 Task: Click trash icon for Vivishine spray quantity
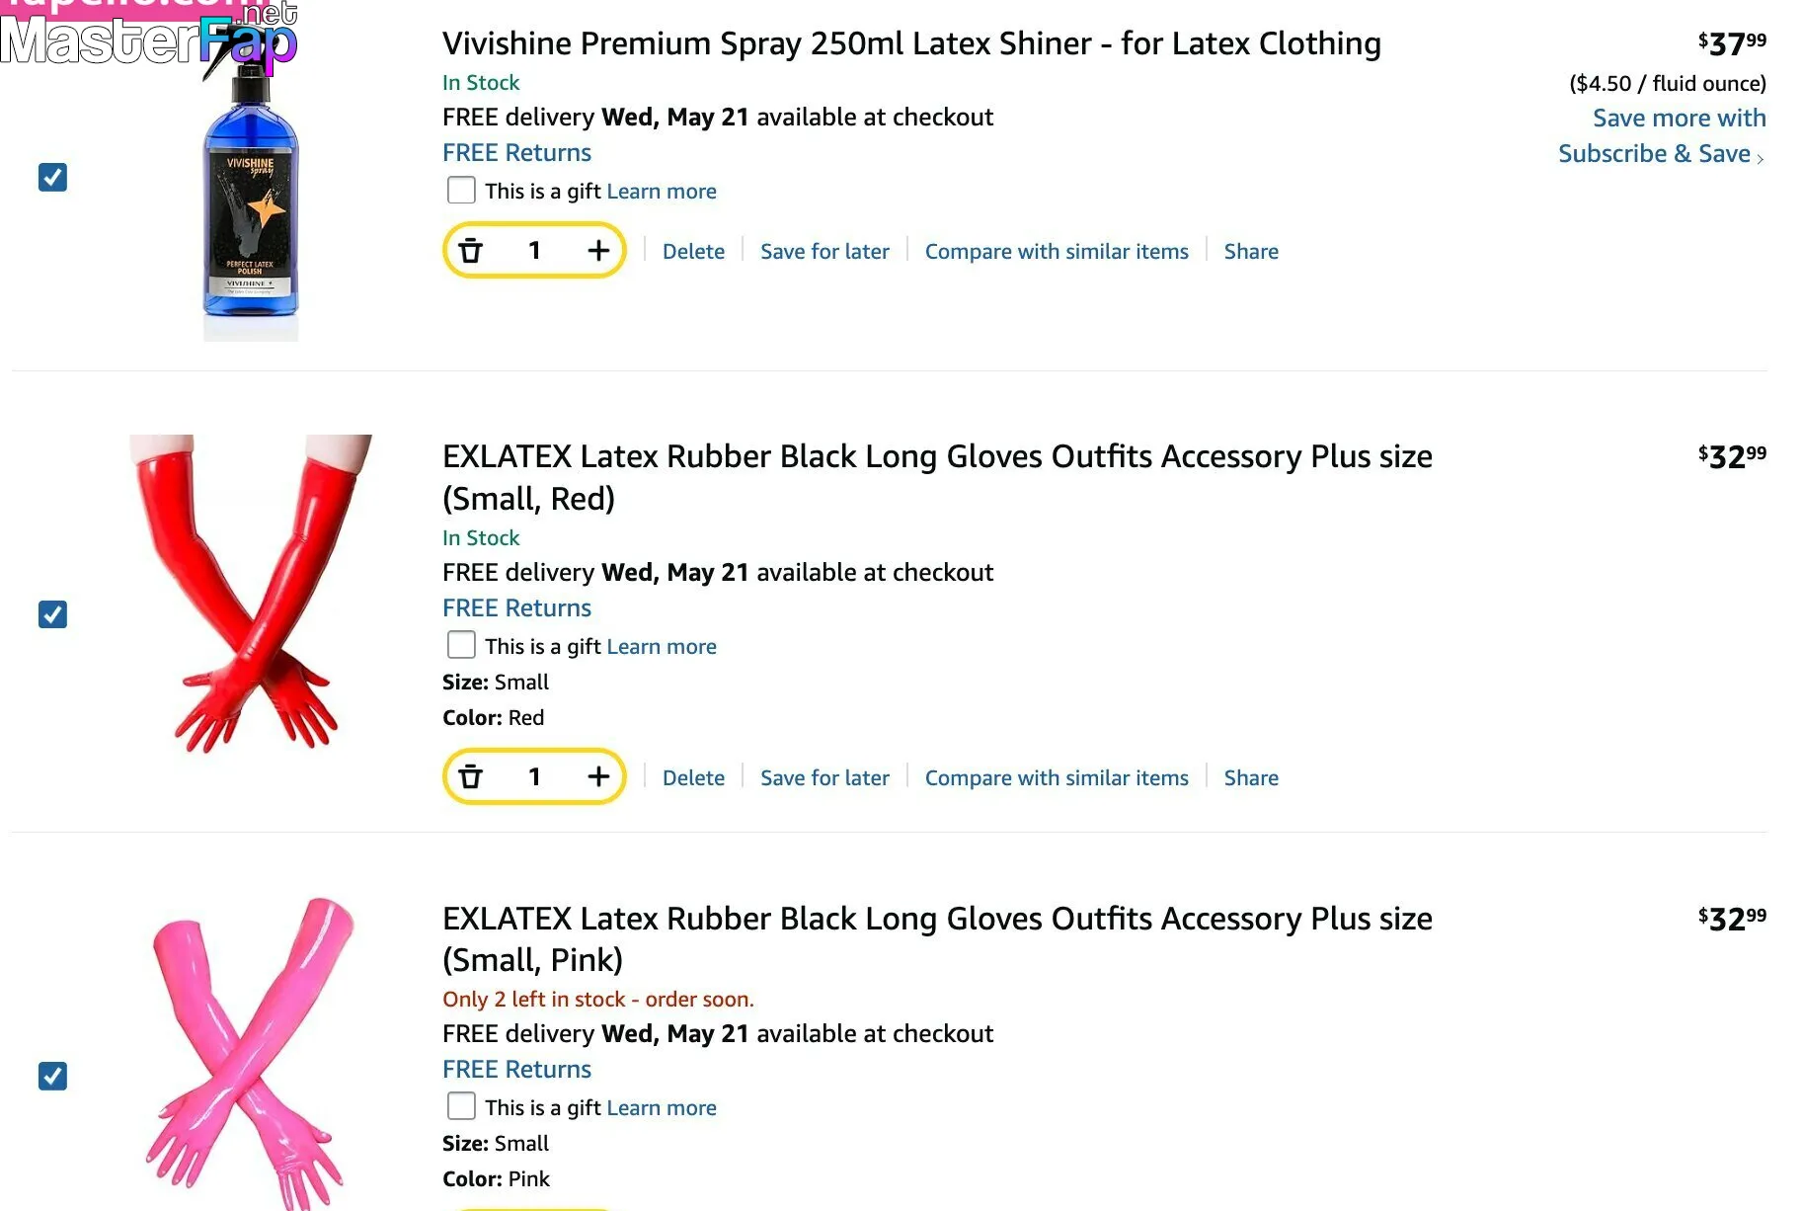pyautogui.click(x=471, y=251)
